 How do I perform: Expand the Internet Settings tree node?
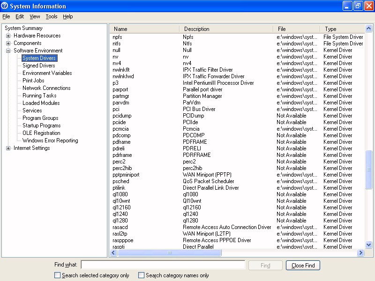click(x=8, y=148)
